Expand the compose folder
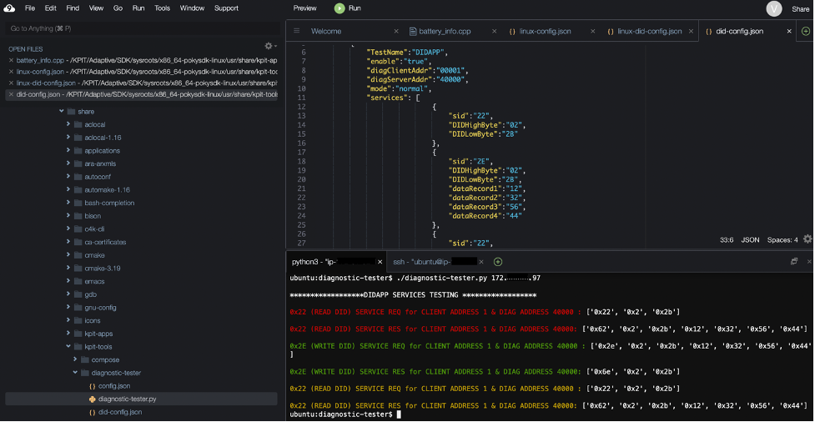The height and width of the screenshot is (422, 815). pos(75,359)
